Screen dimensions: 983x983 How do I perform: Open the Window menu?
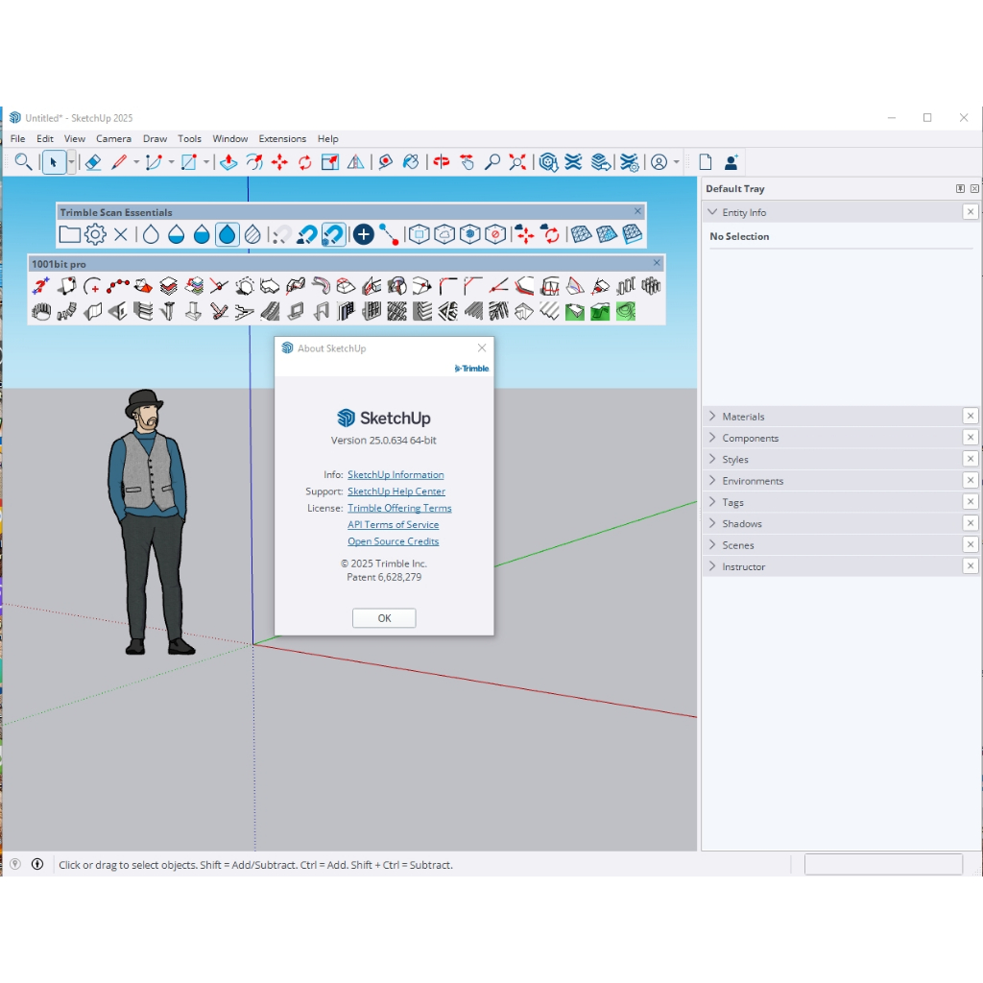(230, 138)
